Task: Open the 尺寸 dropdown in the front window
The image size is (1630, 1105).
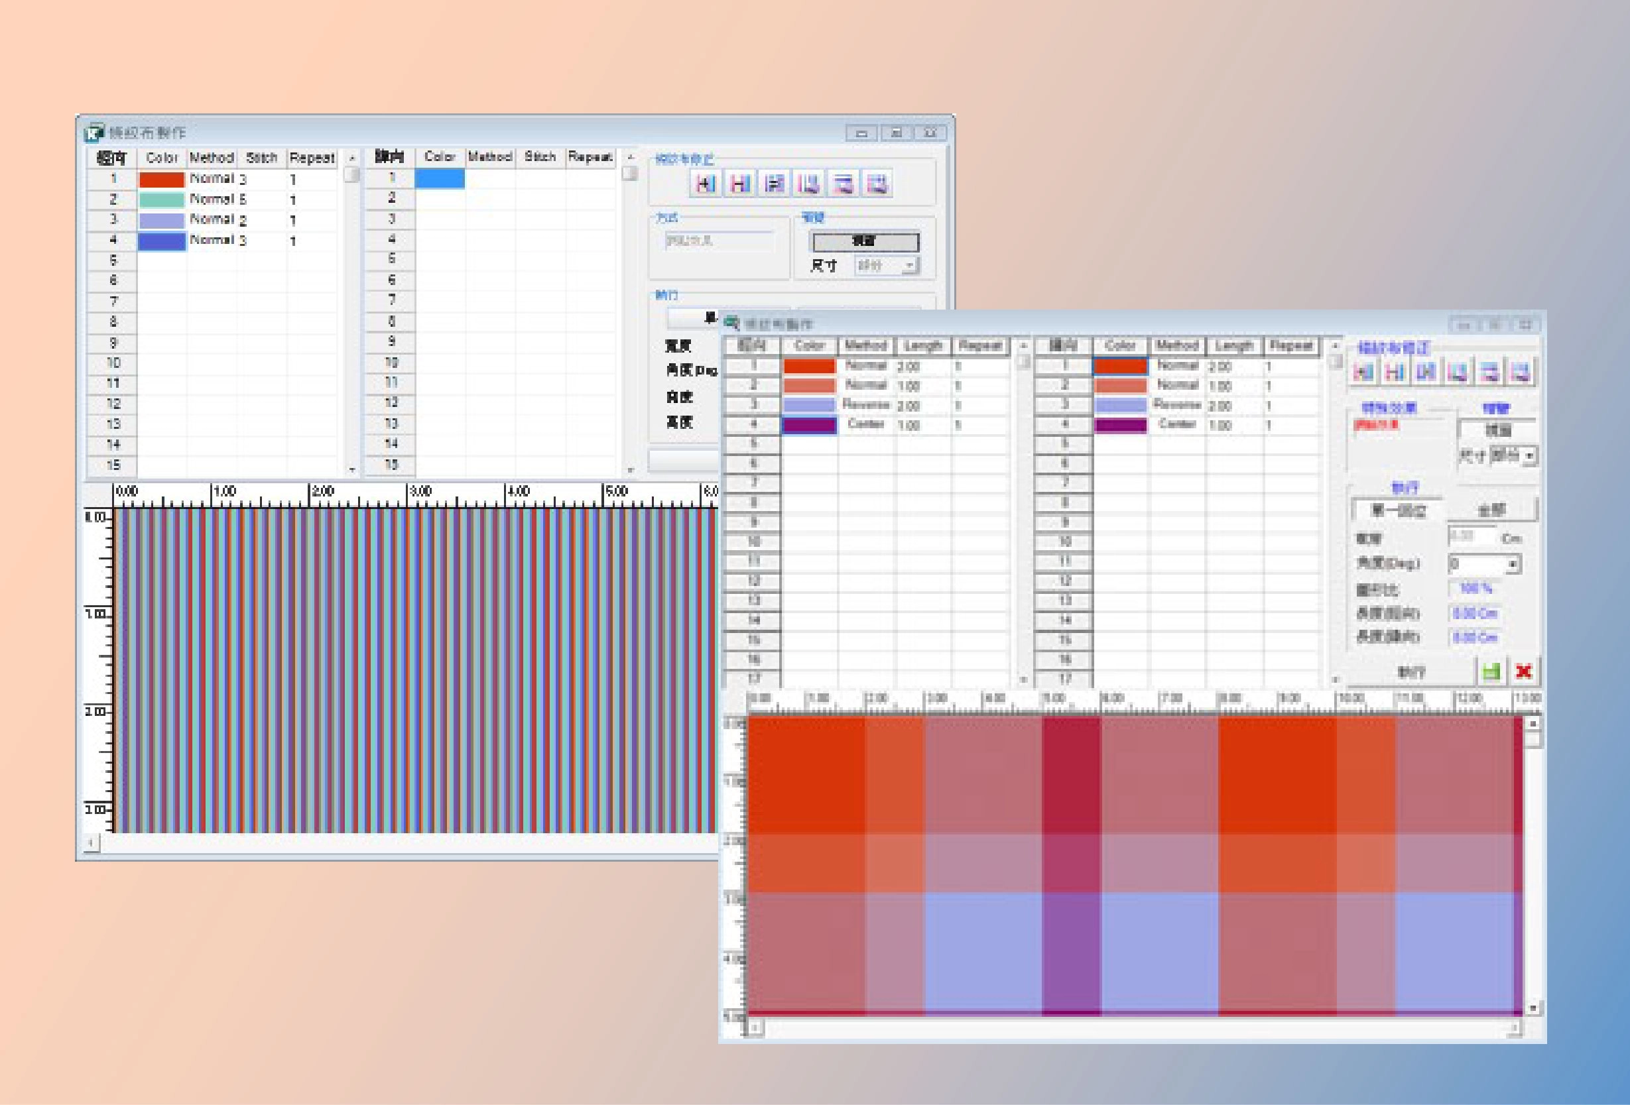Action: pos(1529,456)
